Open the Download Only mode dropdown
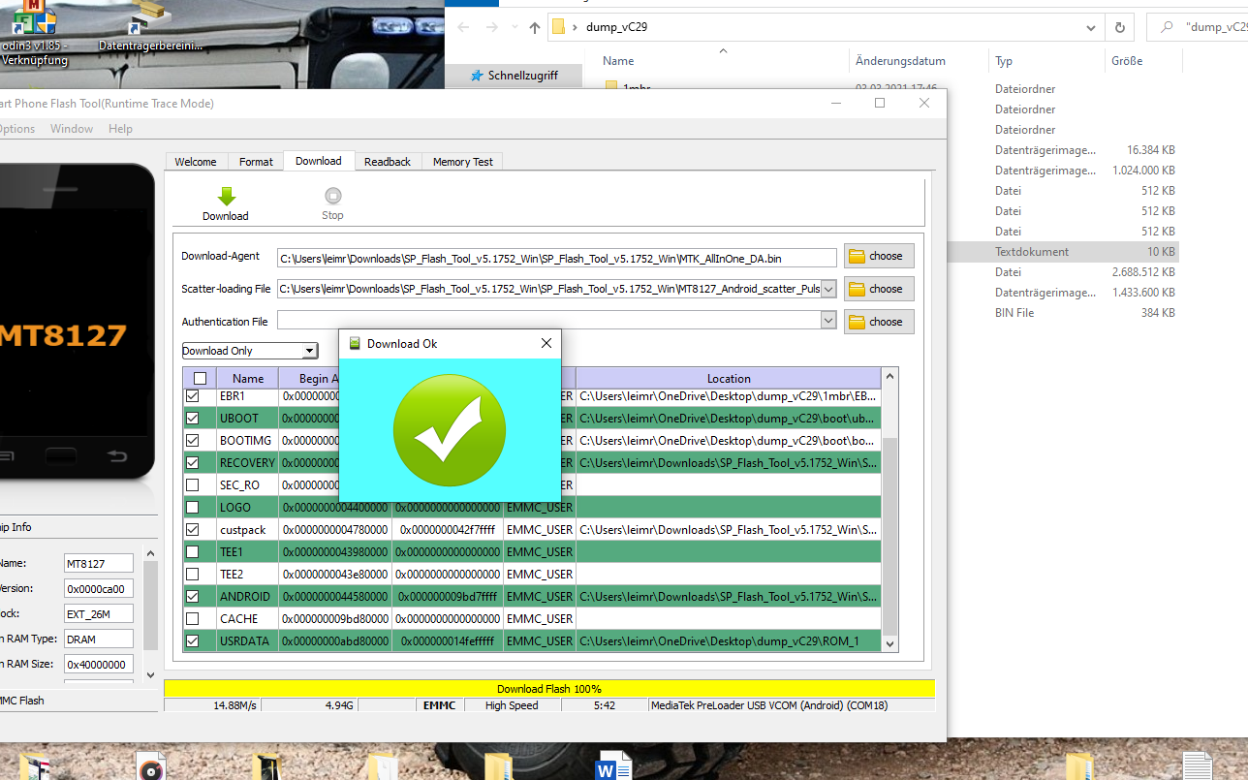Screen dimensions: 1248x780 pyautogui.click(x=310, y=351)
